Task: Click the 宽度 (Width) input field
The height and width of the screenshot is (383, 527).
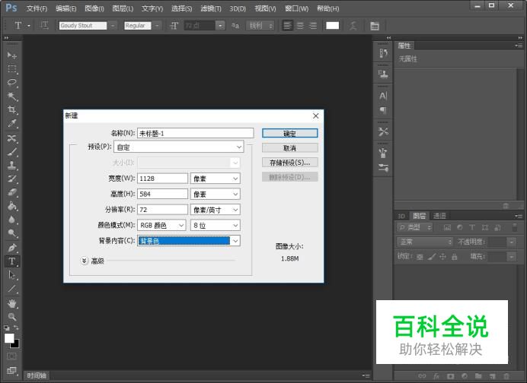Action: coord(162,179)
